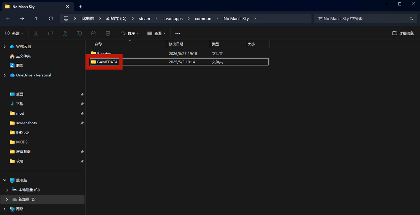Screen dimensions: 420x215
Task: Open the 新建 (New) dropdown
Action: coord(14,33)
